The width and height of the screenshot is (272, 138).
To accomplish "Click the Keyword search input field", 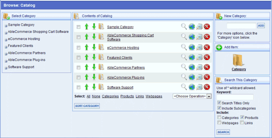I will tap(235, 97).
